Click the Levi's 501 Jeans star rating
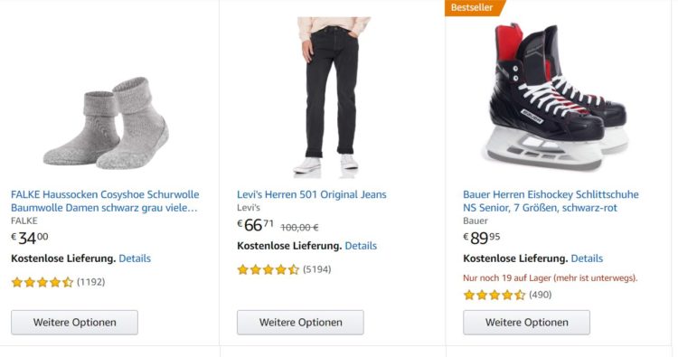This screenshot has height=357, width=678. pos(268,269)
